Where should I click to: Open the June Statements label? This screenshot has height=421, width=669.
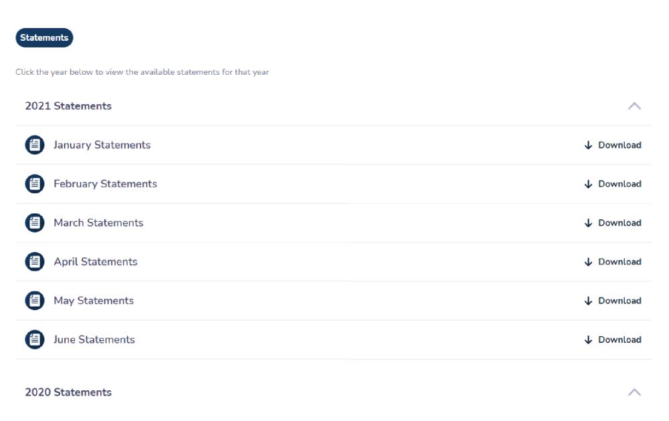tap(94, 339)
